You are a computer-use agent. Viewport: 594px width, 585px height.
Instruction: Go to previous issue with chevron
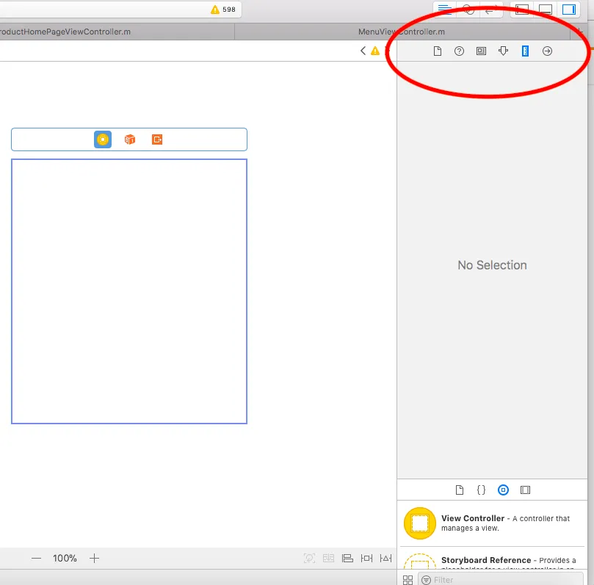point(363,51)
